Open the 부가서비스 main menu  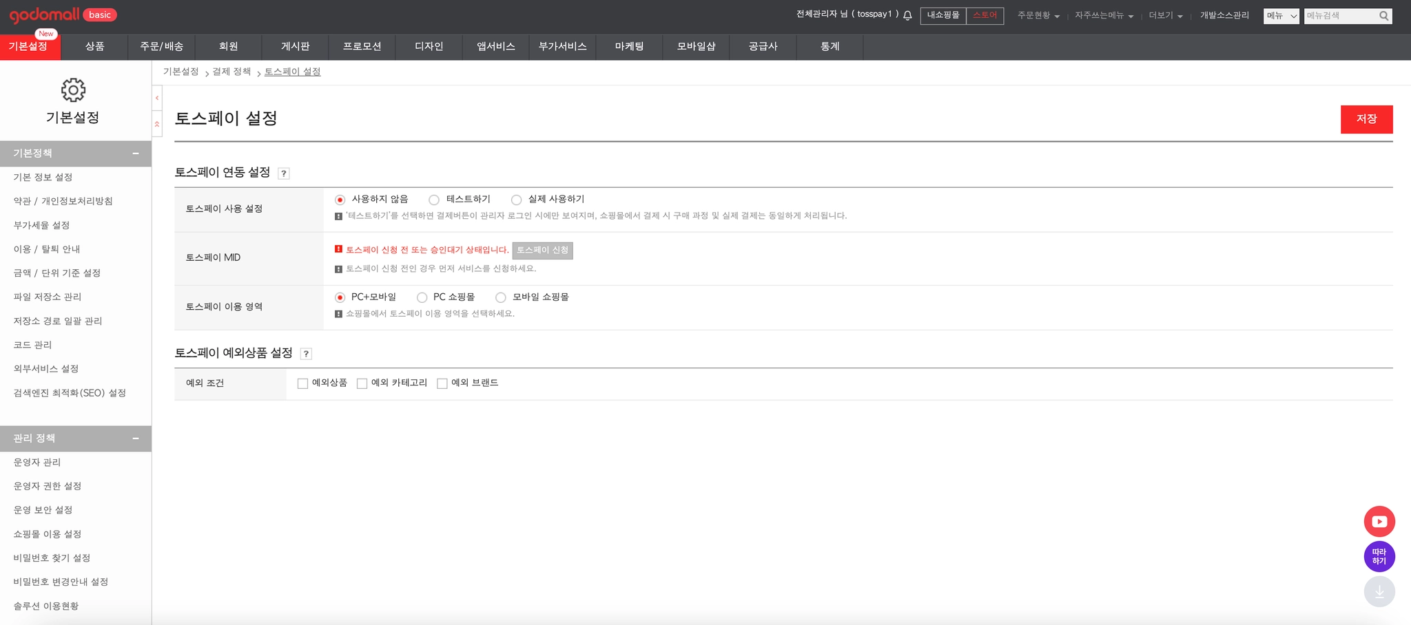click(563, 47)
